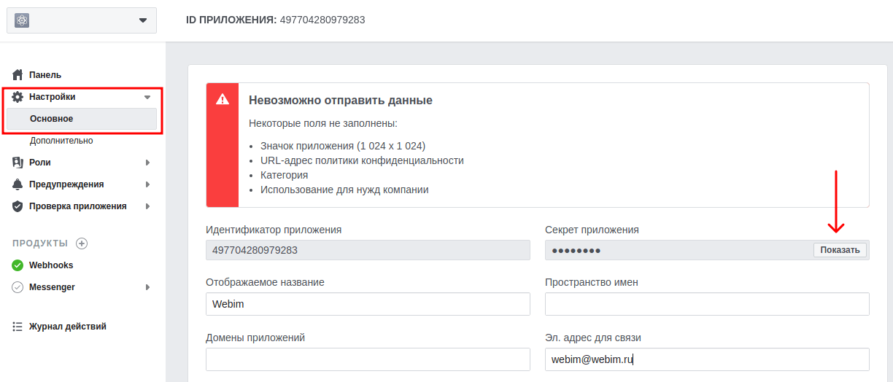This screenshot has height=382, width=893.
Task: Click the Отображаемое название field
Action: (x=368, y=304)
